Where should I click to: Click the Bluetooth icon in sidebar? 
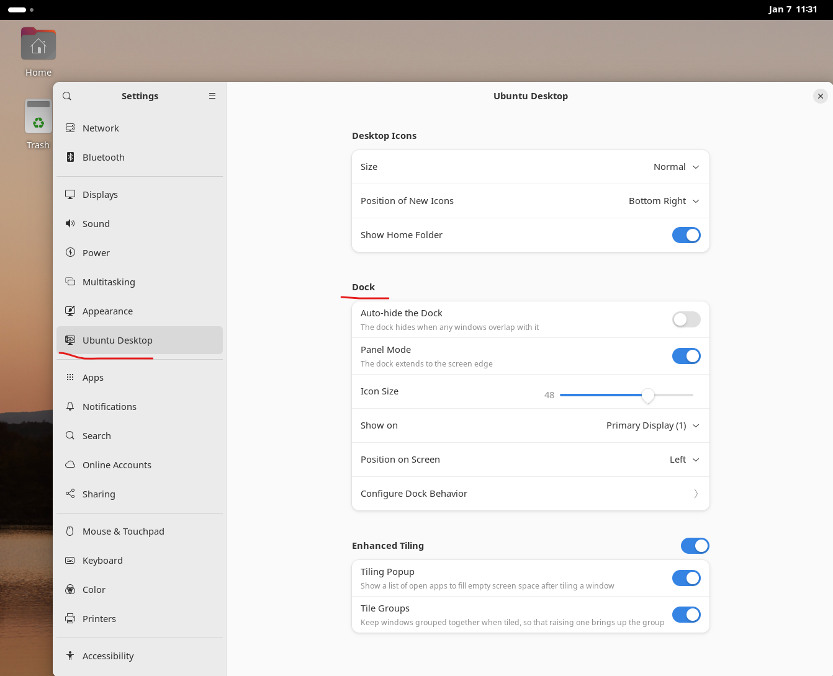pyautogui.click(x=70, y=157)
